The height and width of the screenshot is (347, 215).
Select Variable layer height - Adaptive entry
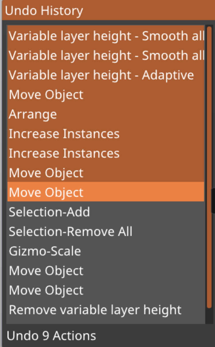101,75
